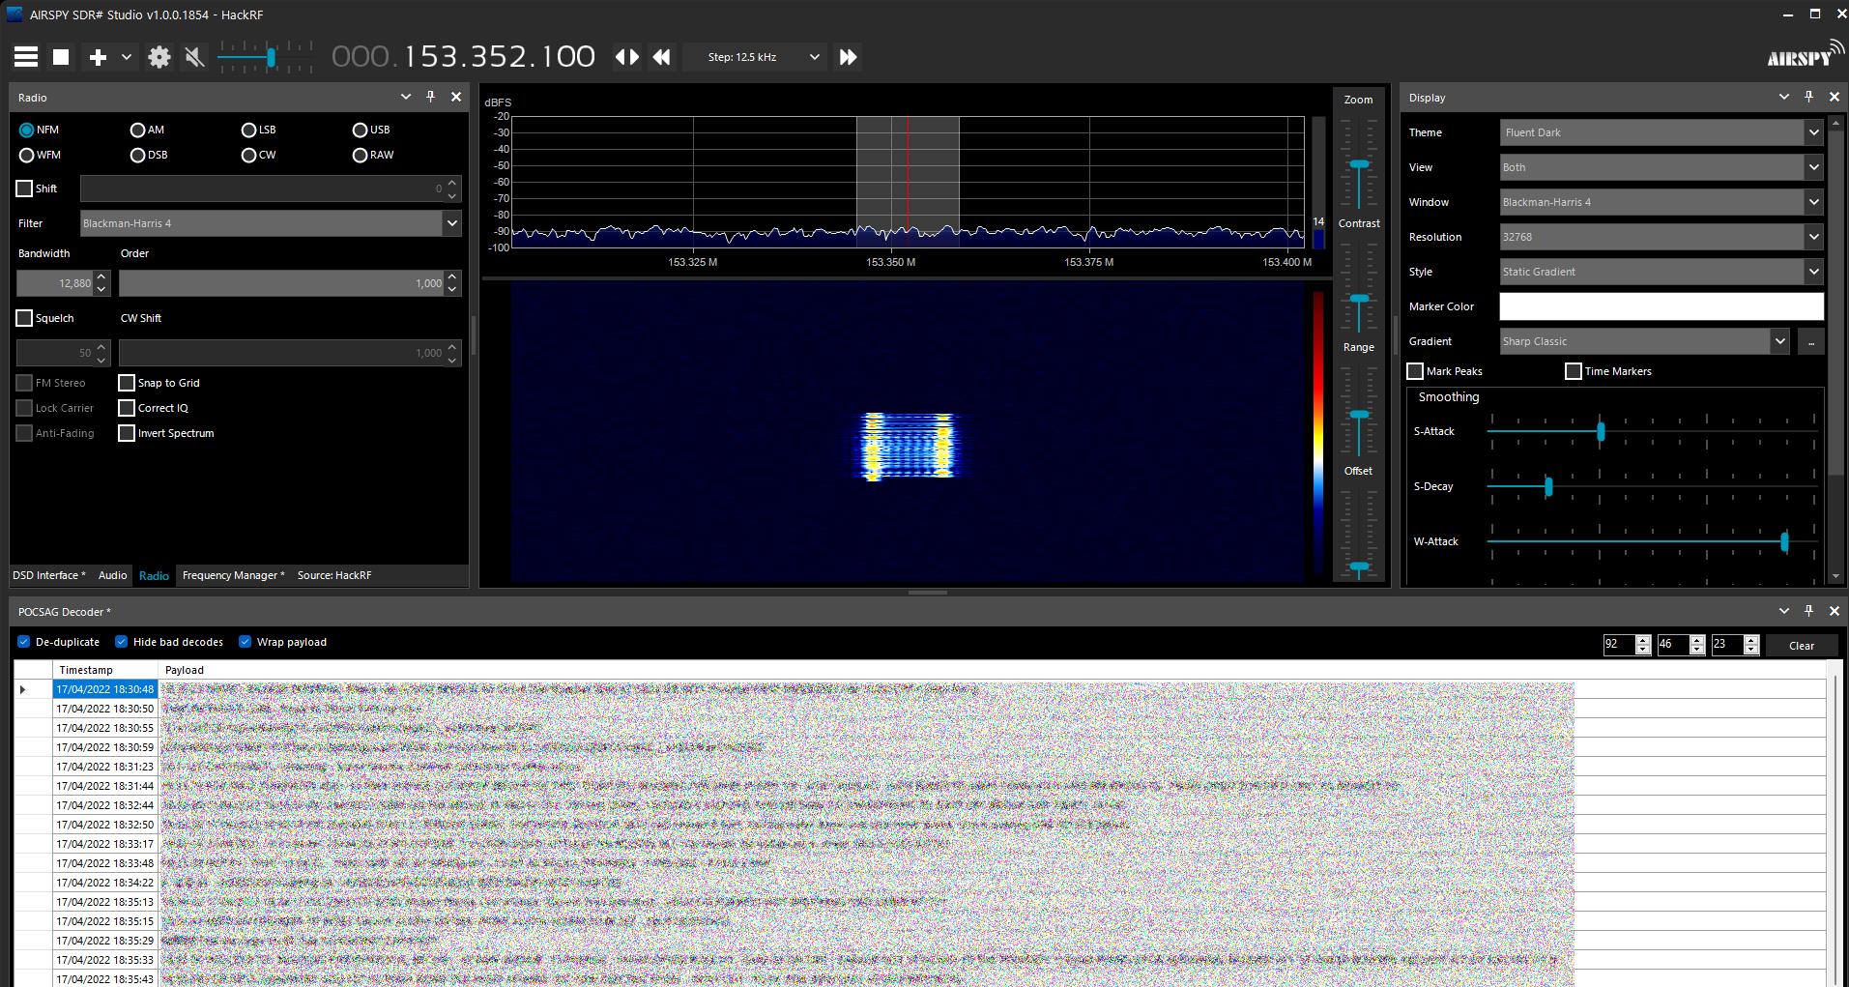Click the plus icon to add a panel
This screenshot has width=1849, height=987.
[x=98, y=57]
